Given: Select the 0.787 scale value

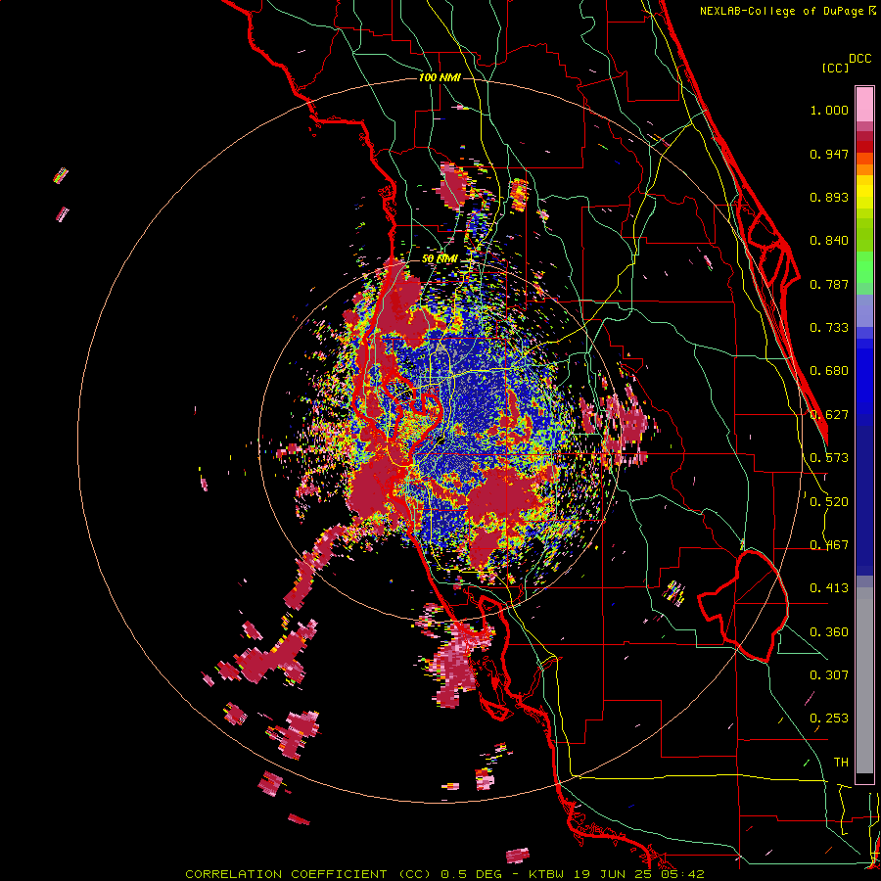Looking at the screenshot, I should [x=829, y=284].
